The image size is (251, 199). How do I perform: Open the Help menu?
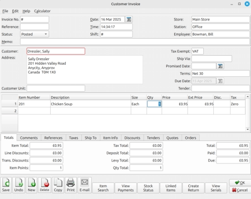(x=26, y=11)
